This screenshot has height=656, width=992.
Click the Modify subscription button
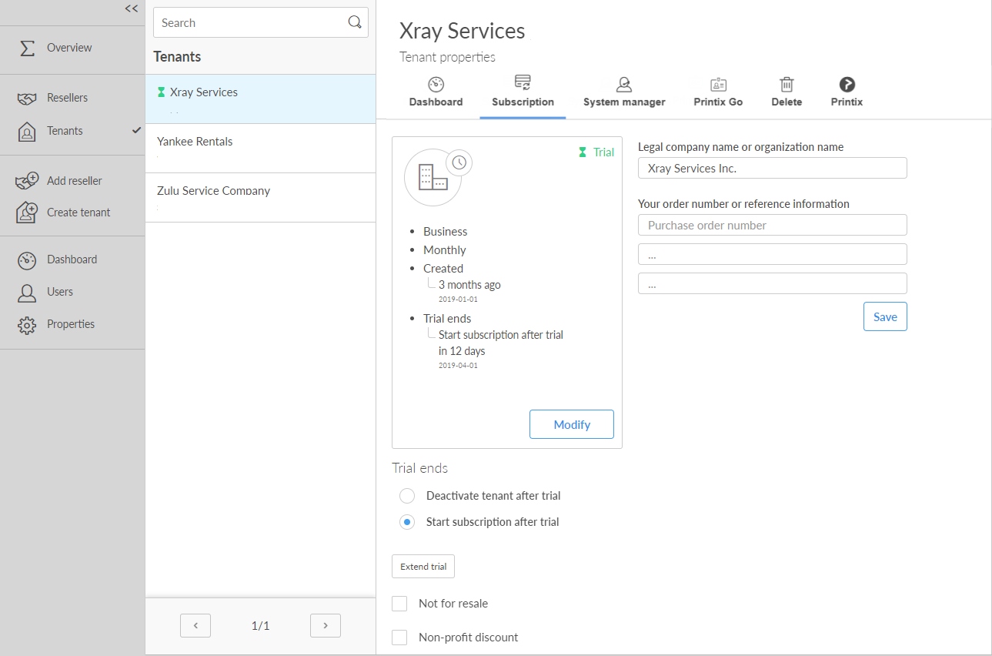pyautogui.click(x=571, y=425)
